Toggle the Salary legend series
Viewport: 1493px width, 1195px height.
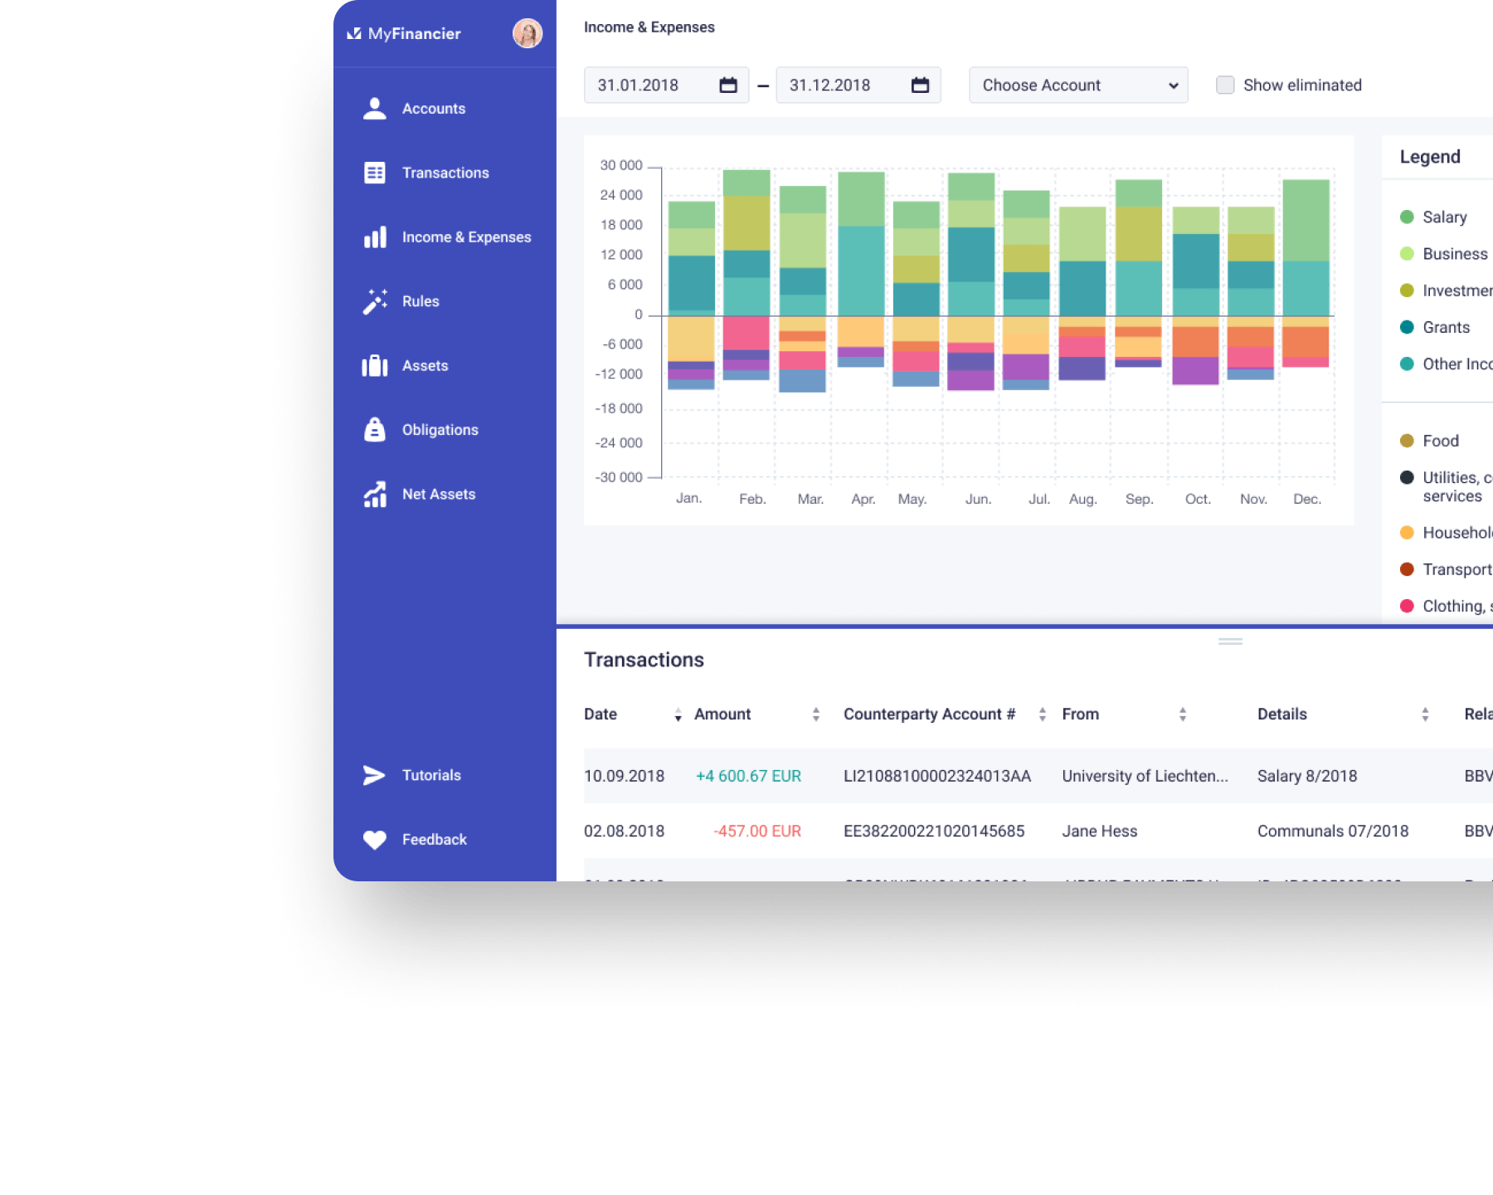(1444, 217)
